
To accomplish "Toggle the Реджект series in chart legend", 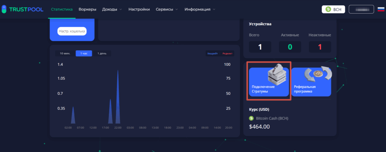I will point(227,53).
